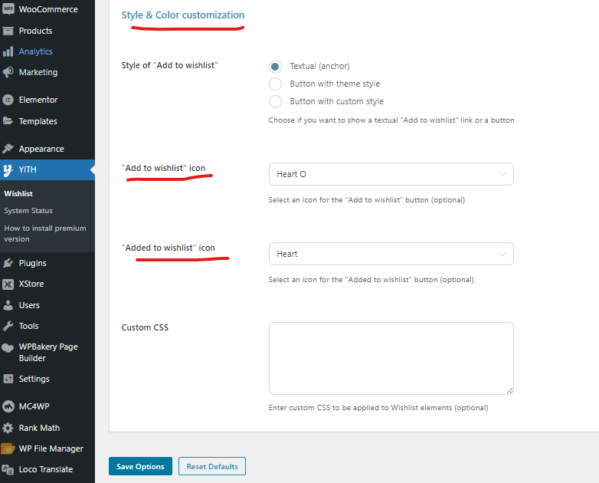Click inside the Custom CSS textarea
The width and height of the screenshot is (599, 483).
[391, 358]
